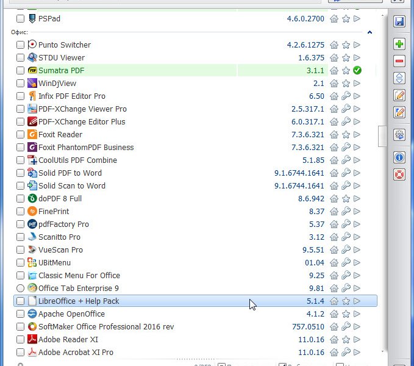Tick the Punto Switcher checkbox

pyautogui.click(x=20, y=45)
